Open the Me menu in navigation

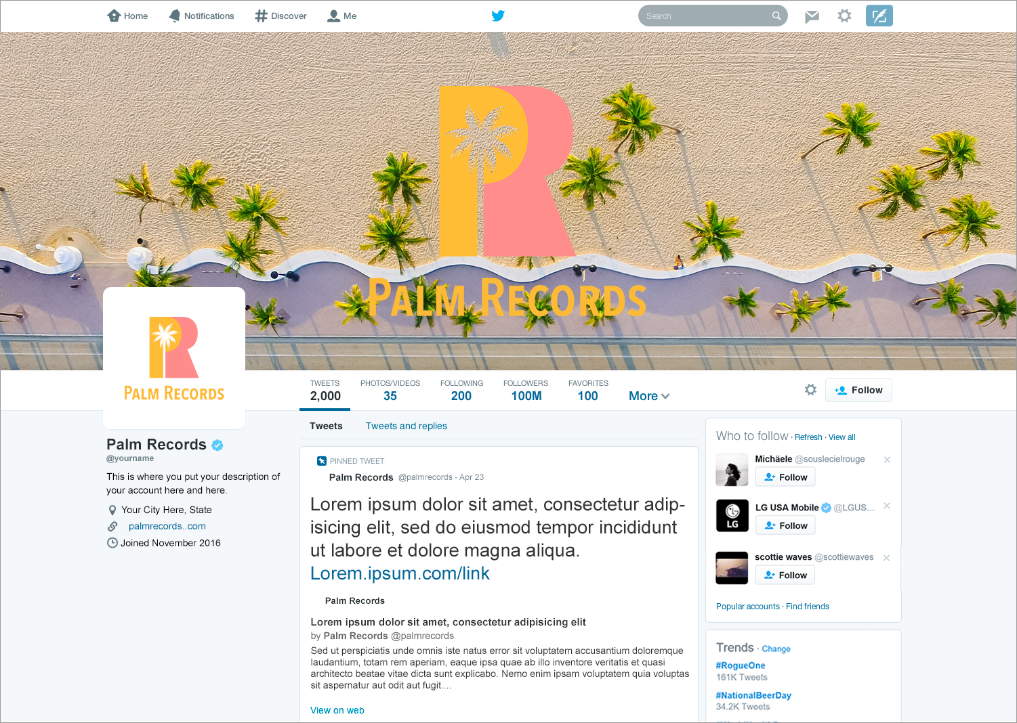click(x=342, y=16)
